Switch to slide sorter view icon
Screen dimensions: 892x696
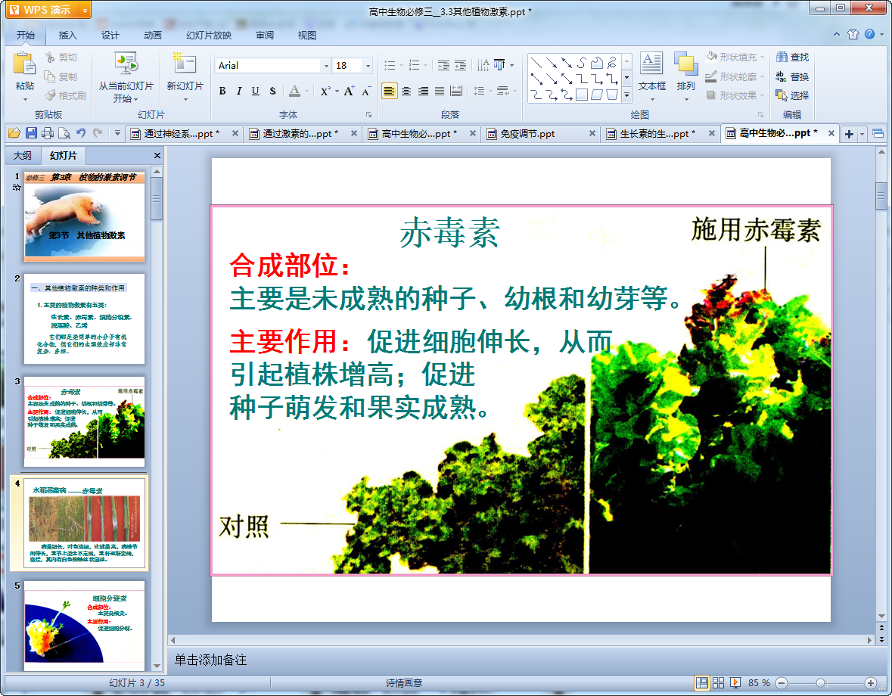pyautogui.click(x=719, y=682)
